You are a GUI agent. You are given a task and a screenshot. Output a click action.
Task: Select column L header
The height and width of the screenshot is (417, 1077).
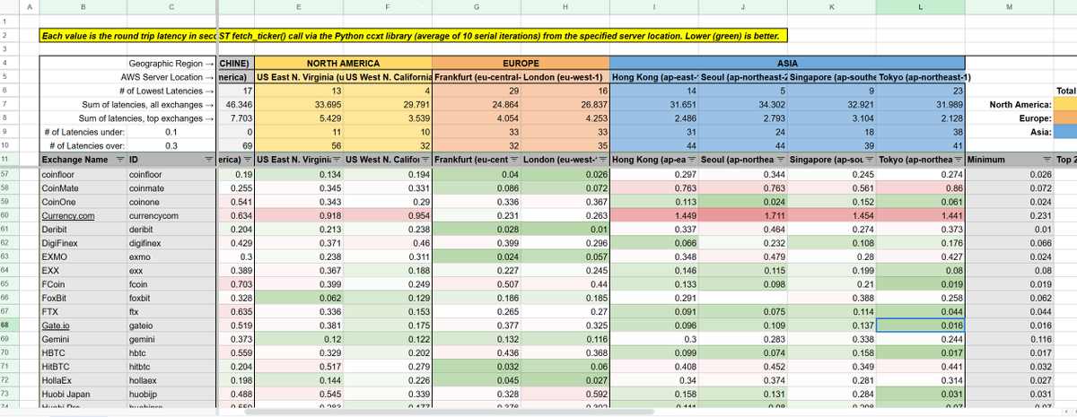pos(920,7)
